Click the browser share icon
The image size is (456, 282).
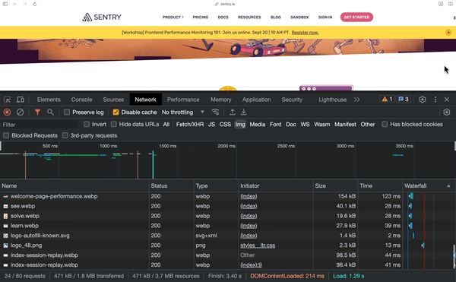coord(441,4)
